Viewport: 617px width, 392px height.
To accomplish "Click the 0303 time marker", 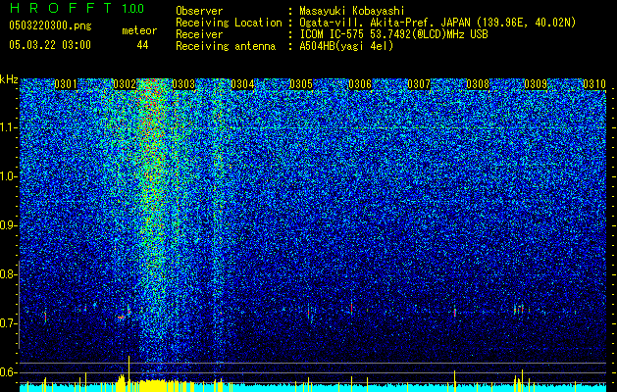I will click(x=183, y=84).
